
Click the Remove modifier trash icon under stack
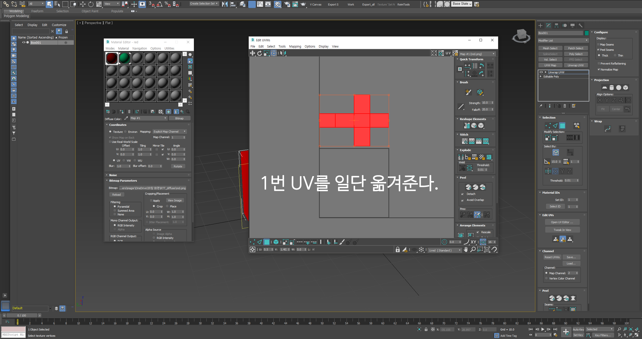pyautogui.click(x=565, y=106)
